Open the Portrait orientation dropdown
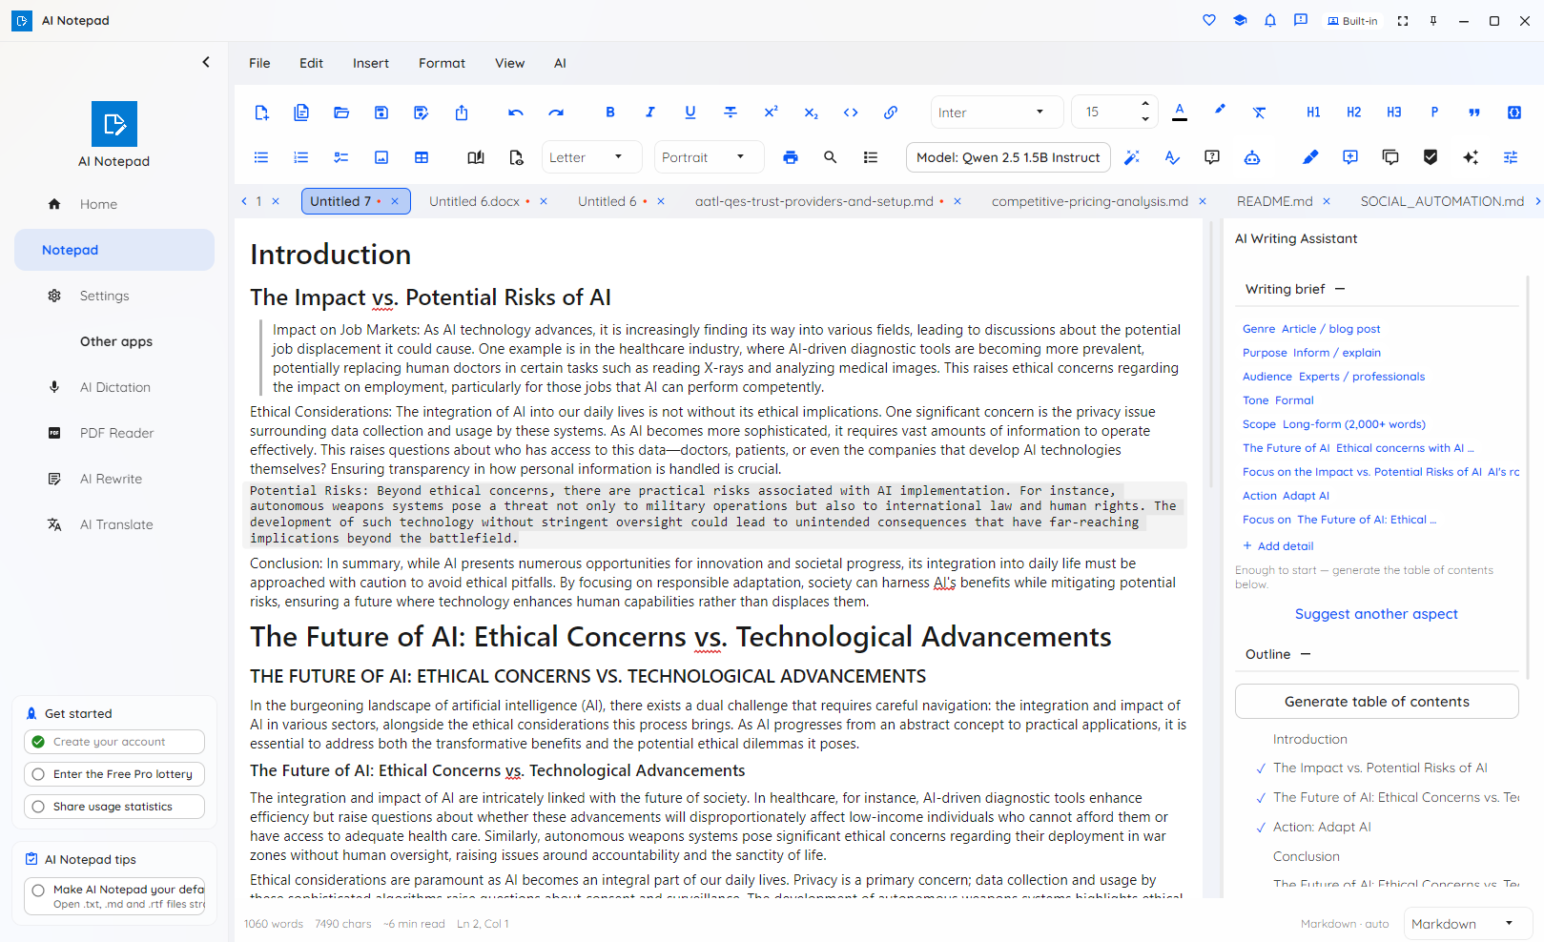This screenshot has height=942, width=1544. [x=709, y=157]
